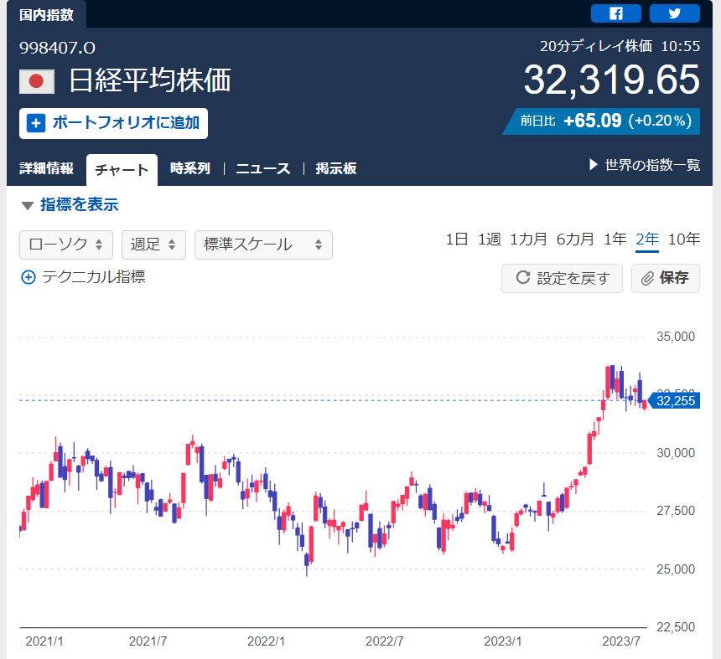
Task: Select 1年 chart range
Action: tap(615, 239)
